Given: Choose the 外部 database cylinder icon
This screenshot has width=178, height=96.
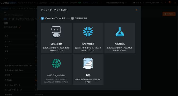Looking at the screenshot, I should tap(88, 63).
